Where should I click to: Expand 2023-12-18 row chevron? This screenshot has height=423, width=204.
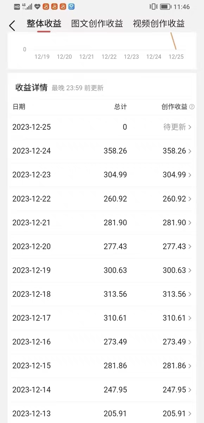190,294
